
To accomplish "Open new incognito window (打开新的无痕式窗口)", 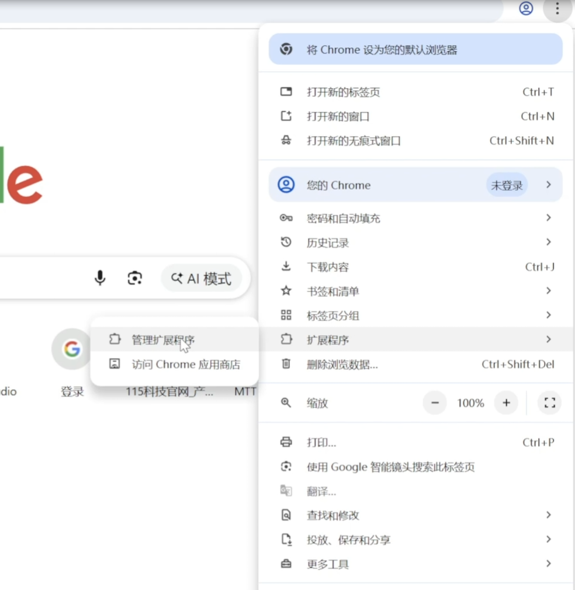I will click(415, 141).
